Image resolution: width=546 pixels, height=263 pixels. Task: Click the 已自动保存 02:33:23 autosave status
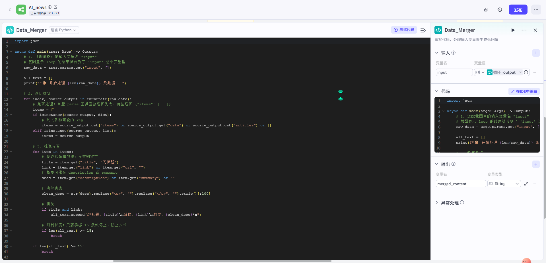pyautogui.click(x=45, y=13)
